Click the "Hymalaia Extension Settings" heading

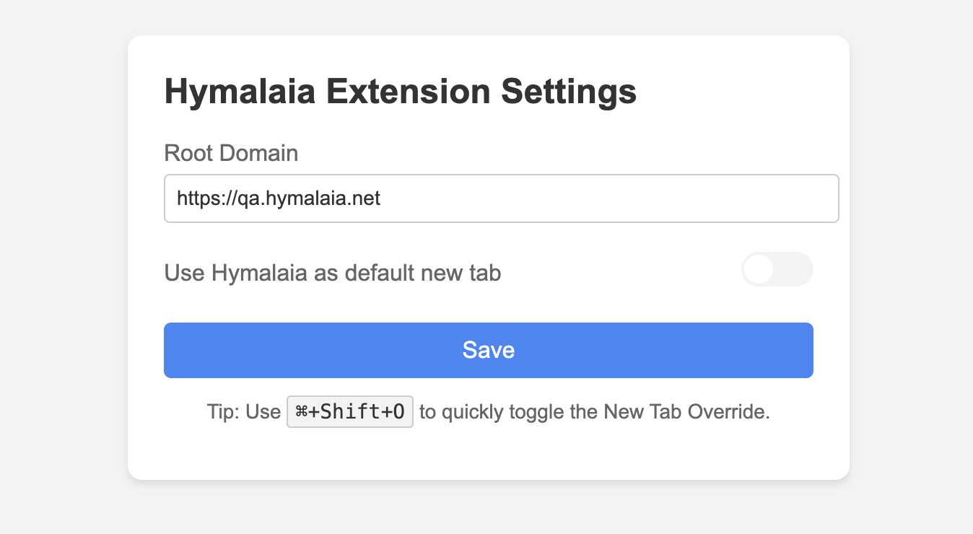(x=401, y=92)
